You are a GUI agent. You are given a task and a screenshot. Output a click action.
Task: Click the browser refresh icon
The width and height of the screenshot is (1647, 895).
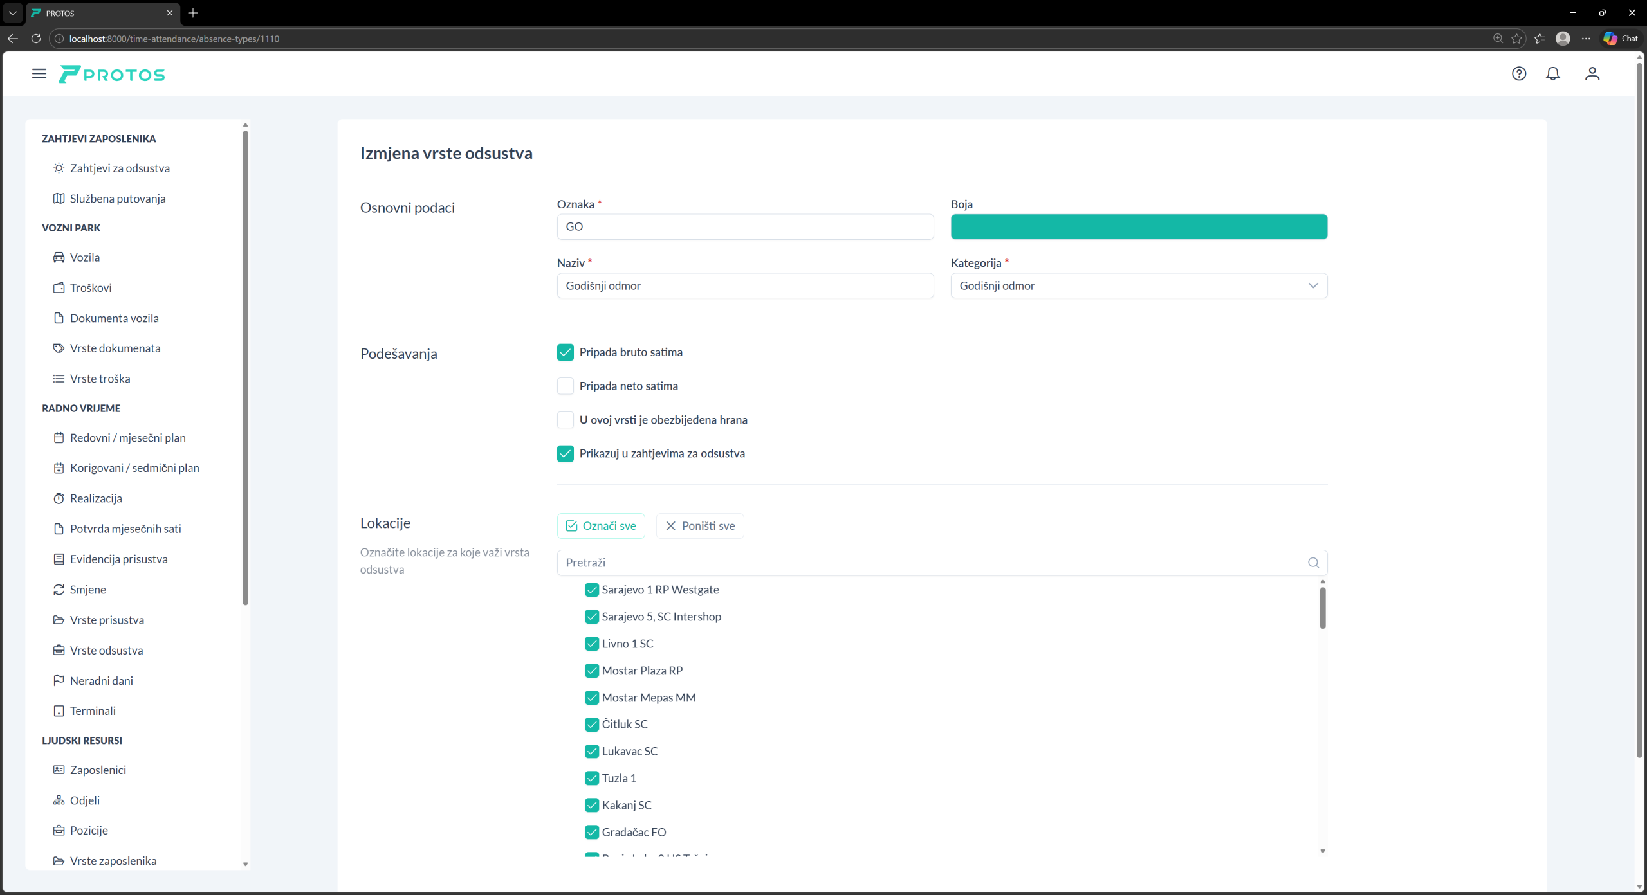click(x=36, y=39)
